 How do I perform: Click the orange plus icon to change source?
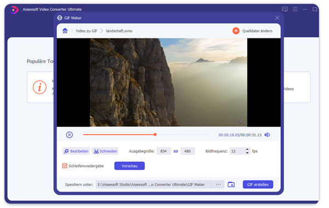236,31
